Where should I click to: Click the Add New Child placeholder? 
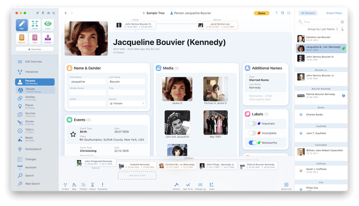(137, 175)
